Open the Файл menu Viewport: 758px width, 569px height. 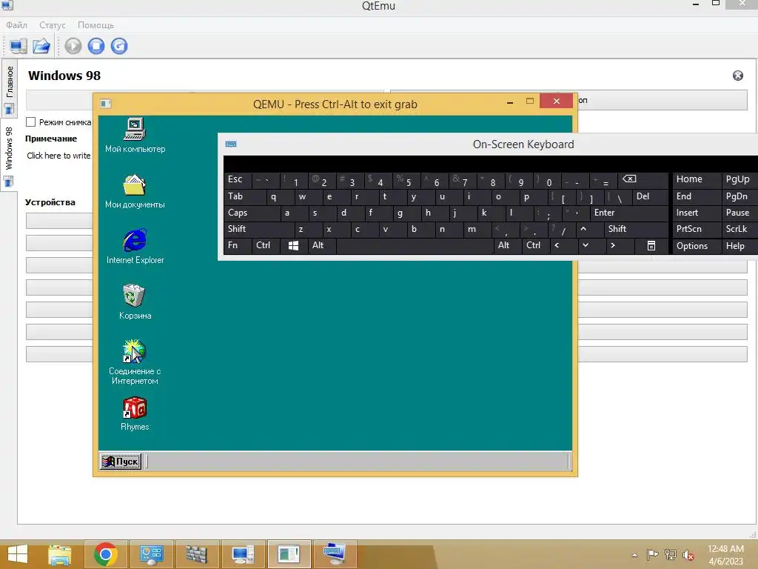[16, 24]
